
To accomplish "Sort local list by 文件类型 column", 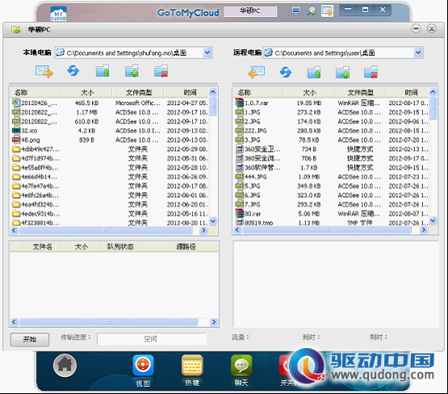I will pos(138,92).
